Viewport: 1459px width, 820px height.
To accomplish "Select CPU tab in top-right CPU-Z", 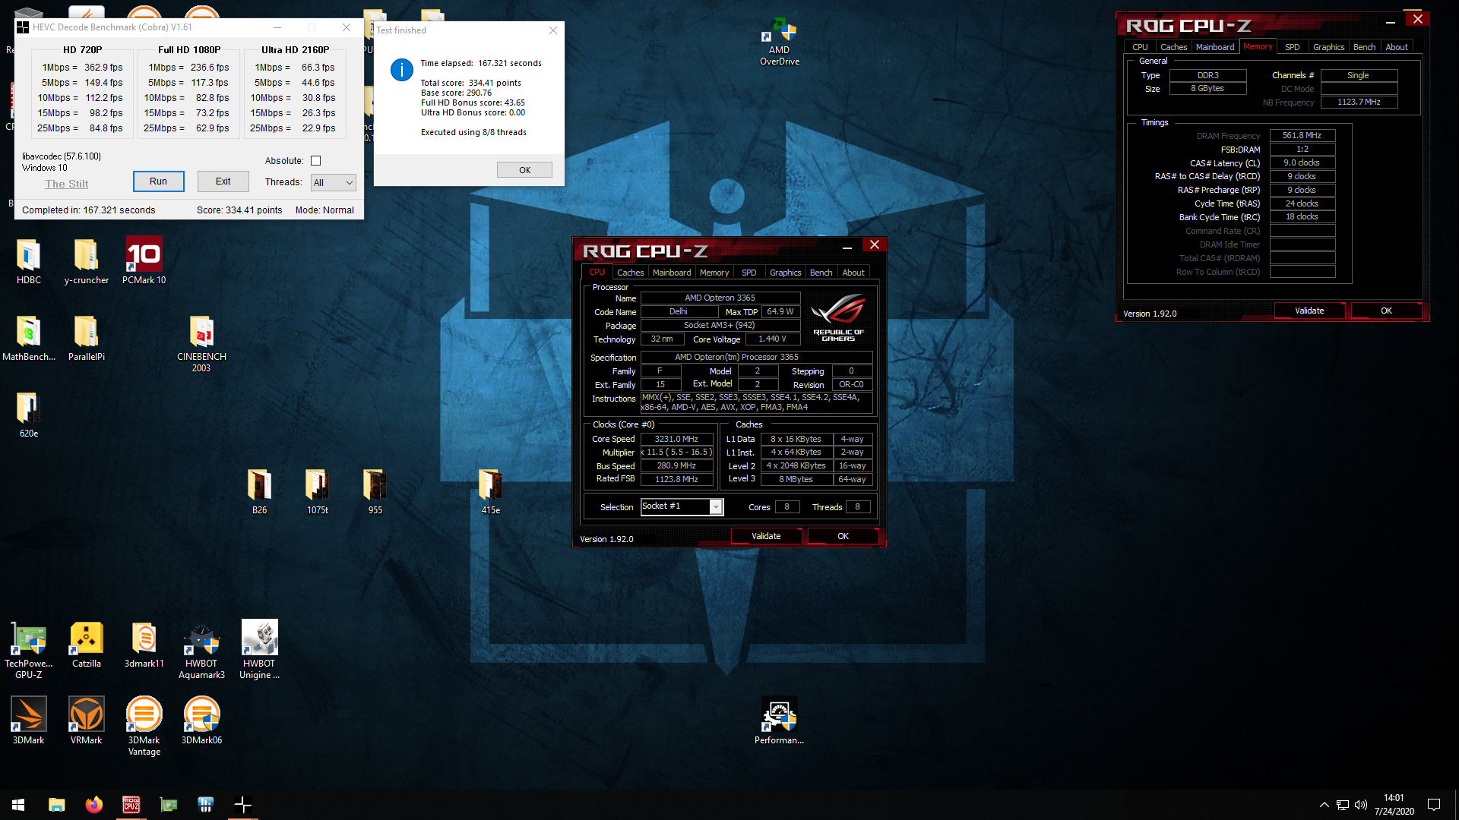I will point(1140,47).
